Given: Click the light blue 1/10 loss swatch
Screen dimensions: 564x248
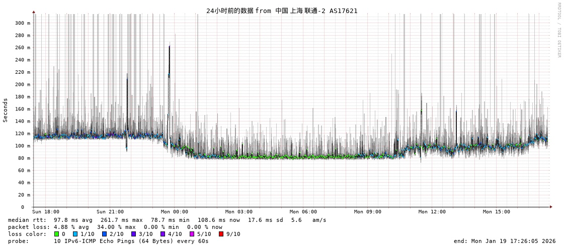Looking at the screenshot, I should (75, 234).
